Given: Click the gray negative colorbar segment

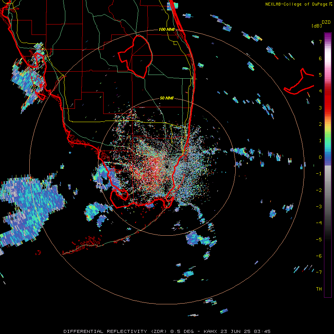Looking at the screenshot, I should point(328,187).
